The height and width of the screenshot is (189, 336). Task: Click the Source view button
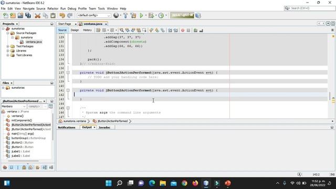pyautogui.click(x=62, y=30)
